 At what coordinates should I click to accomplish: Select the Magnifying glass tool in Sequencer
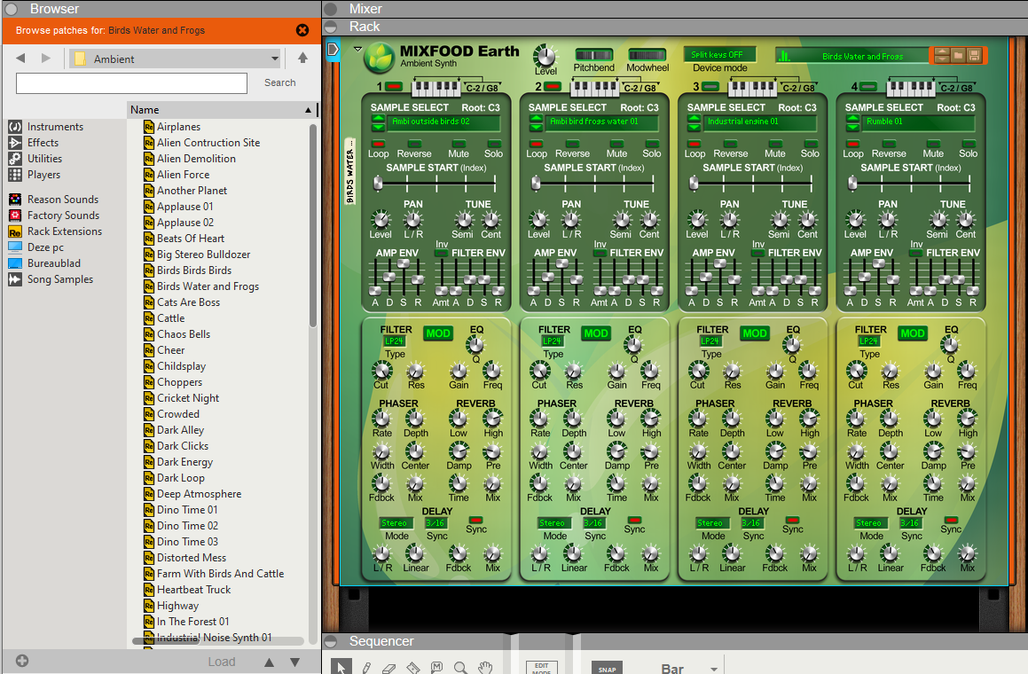click(x=460, y=668)
